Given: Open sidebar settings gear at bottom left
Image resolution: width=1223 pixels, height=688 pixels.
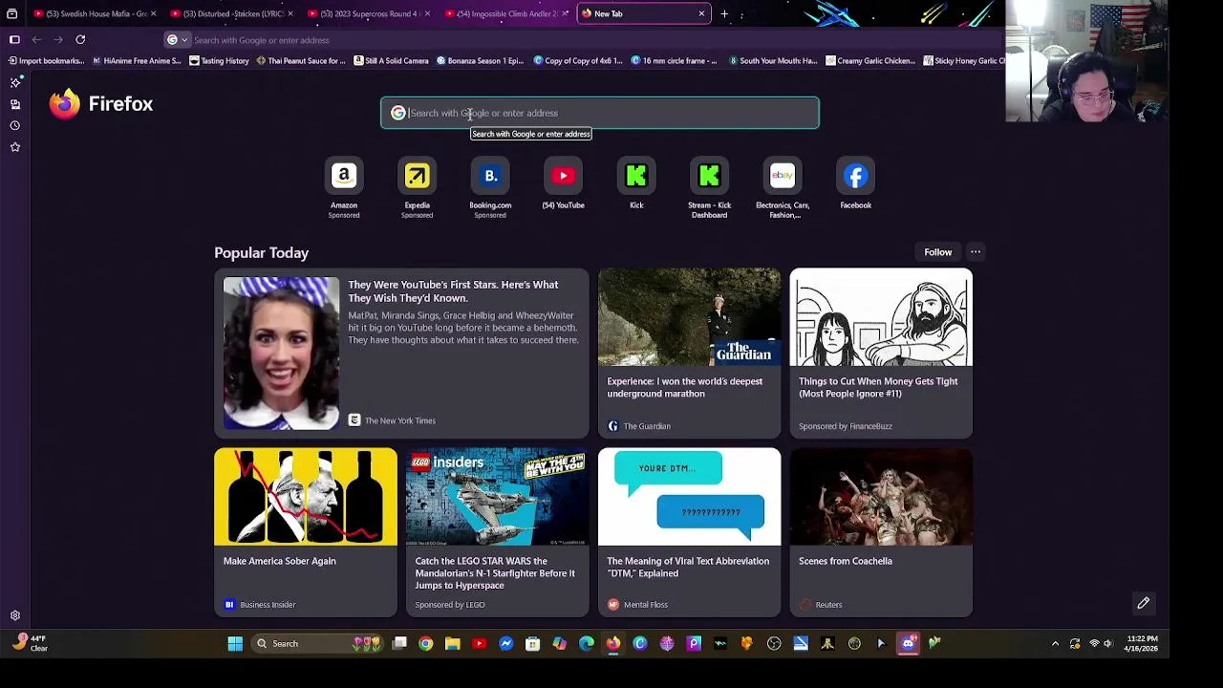Looking at the screenshot, I should [x=15, y=616].
